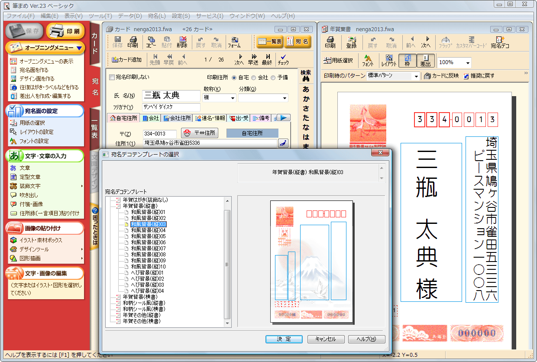Open フォーム tool in カード window

click(234, 42)
